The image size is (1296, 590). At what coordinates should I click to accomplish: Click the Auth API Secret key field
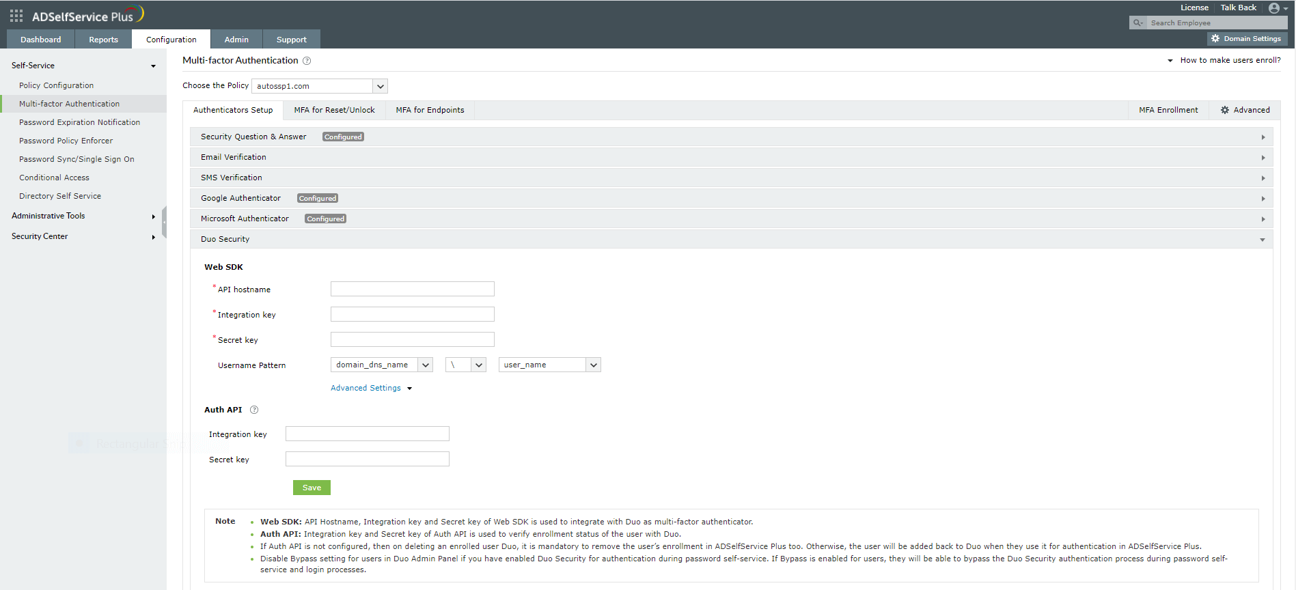tap(368, 459)
